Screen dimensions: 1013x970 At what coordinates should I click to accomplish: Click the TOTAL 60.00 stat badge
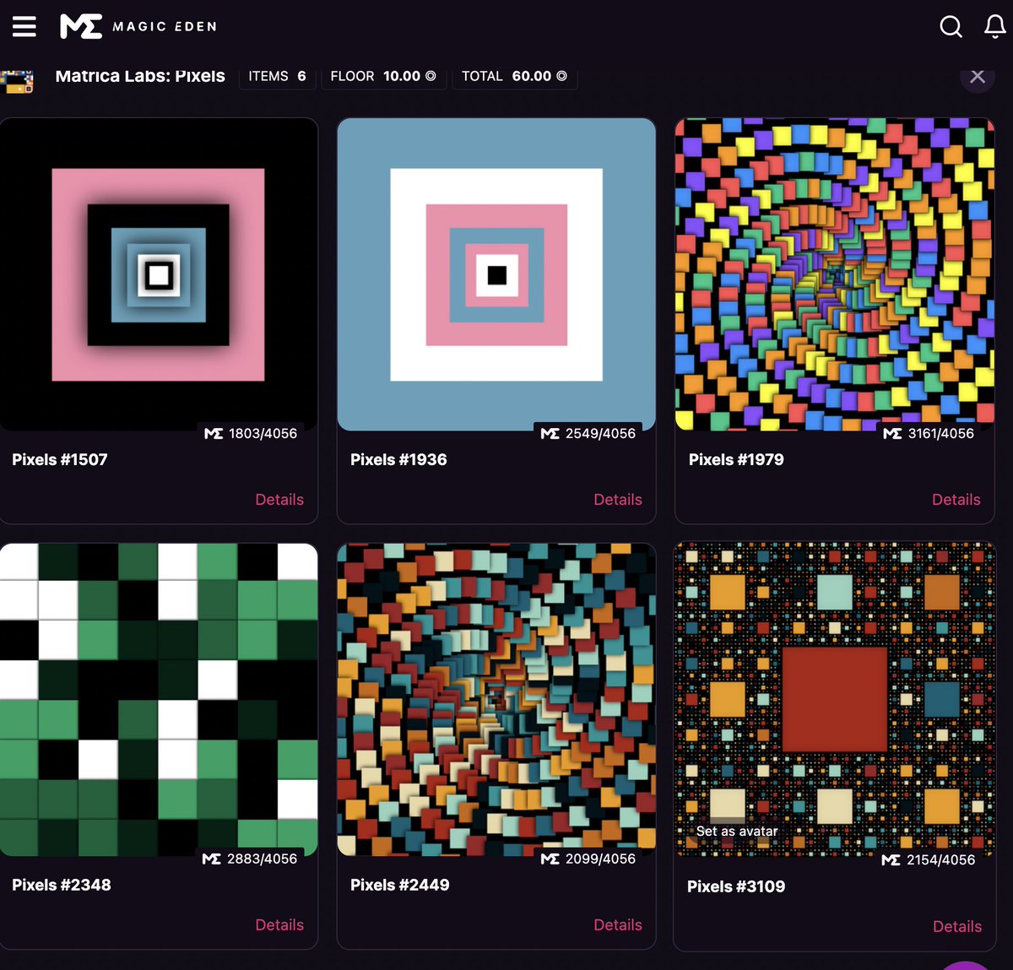click(x=514, y=77)
